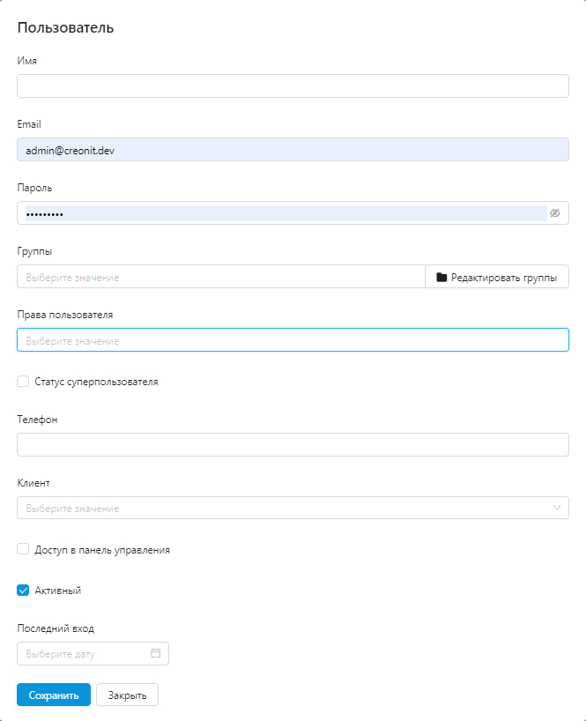Click the Редактировать группы button
The image size is (586, 721).
pos(497,277)
